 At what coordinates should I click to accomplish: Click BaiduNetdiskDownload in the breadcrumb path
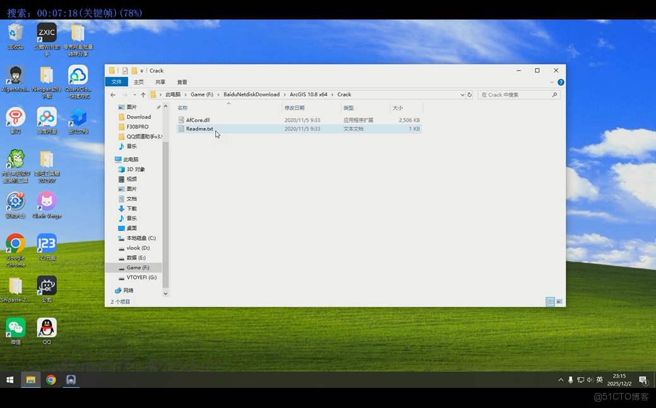click(251, 95)
